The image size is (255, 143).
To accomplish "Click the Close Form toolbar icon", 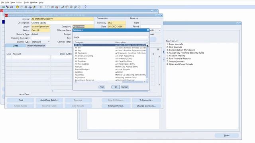I will [34, 7].
